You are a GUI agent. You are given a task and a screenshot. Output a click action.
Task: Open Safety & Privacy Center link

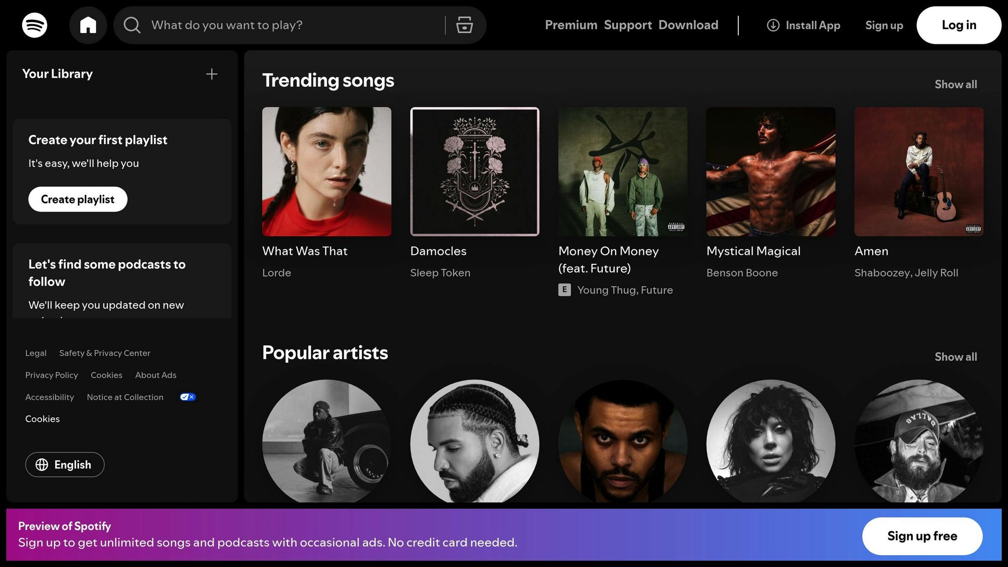105,353
